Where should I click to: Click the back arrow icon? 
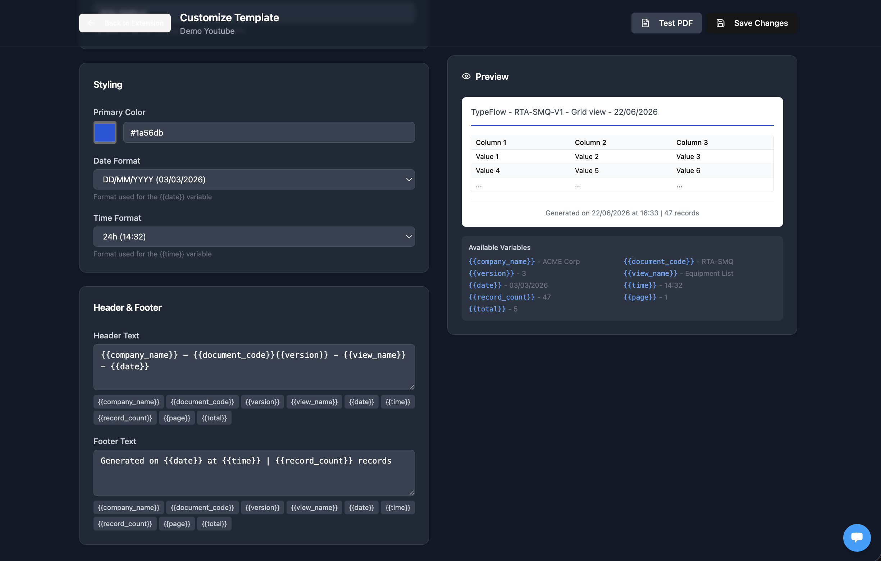tap(91, 23)
